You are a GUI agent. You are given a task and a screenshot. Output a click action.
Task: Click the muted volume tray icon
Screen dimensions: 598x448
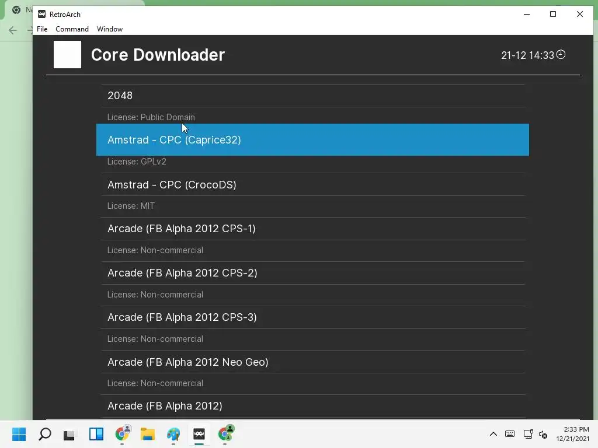pos(543,434)
